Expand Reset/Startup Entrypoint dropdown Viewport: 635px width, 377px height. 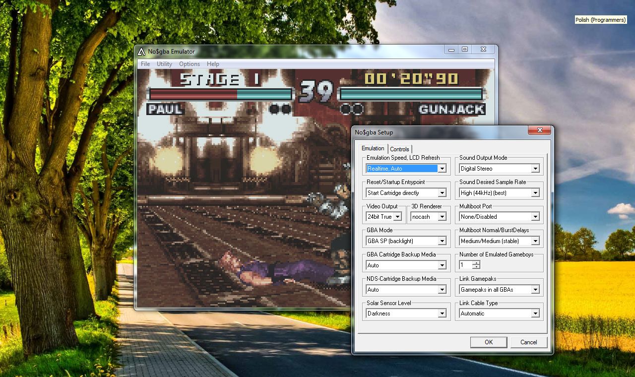(442, 193)
